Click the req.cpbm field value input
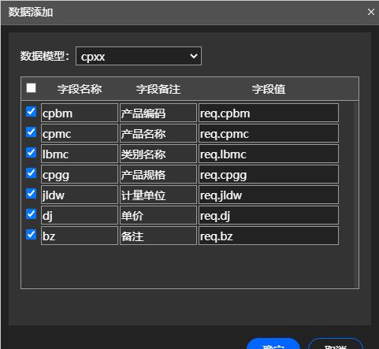The width and height of the screenshot is (379, 349). (x=269, y=113)
